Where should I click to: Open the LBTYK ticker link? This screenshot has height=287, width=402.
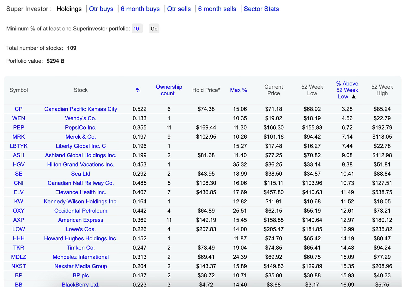coord(18,146)
